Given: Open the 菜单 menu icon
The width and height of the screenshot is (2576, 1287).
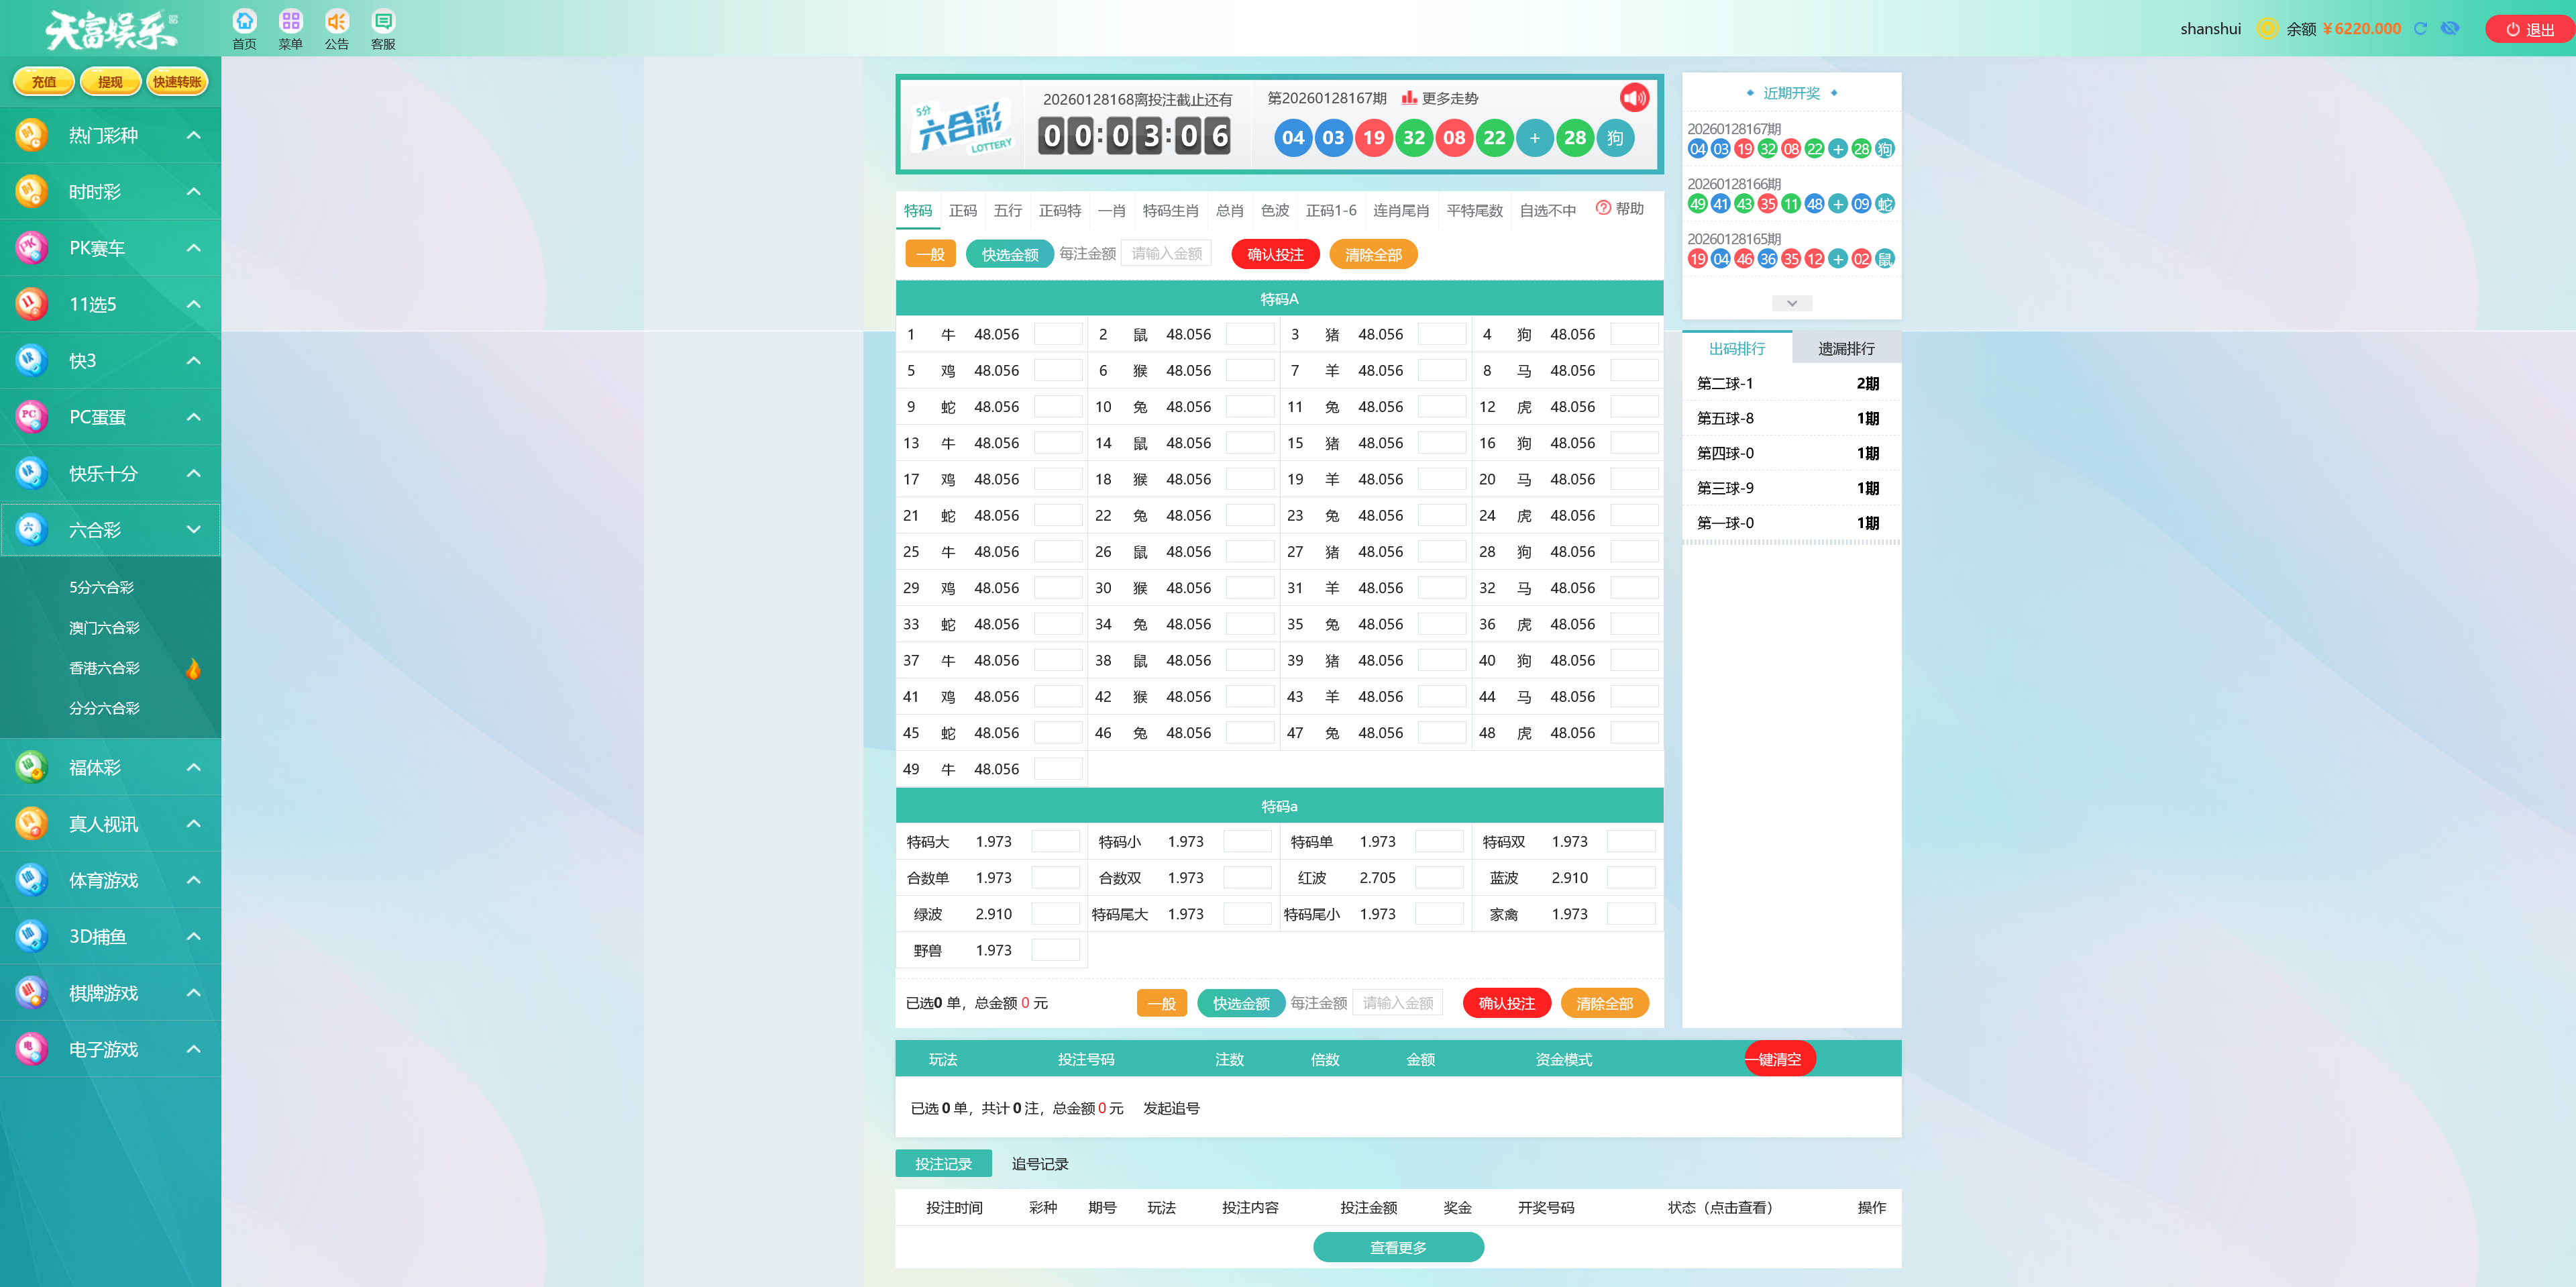Looking at the screenshot, I should 290,21.
